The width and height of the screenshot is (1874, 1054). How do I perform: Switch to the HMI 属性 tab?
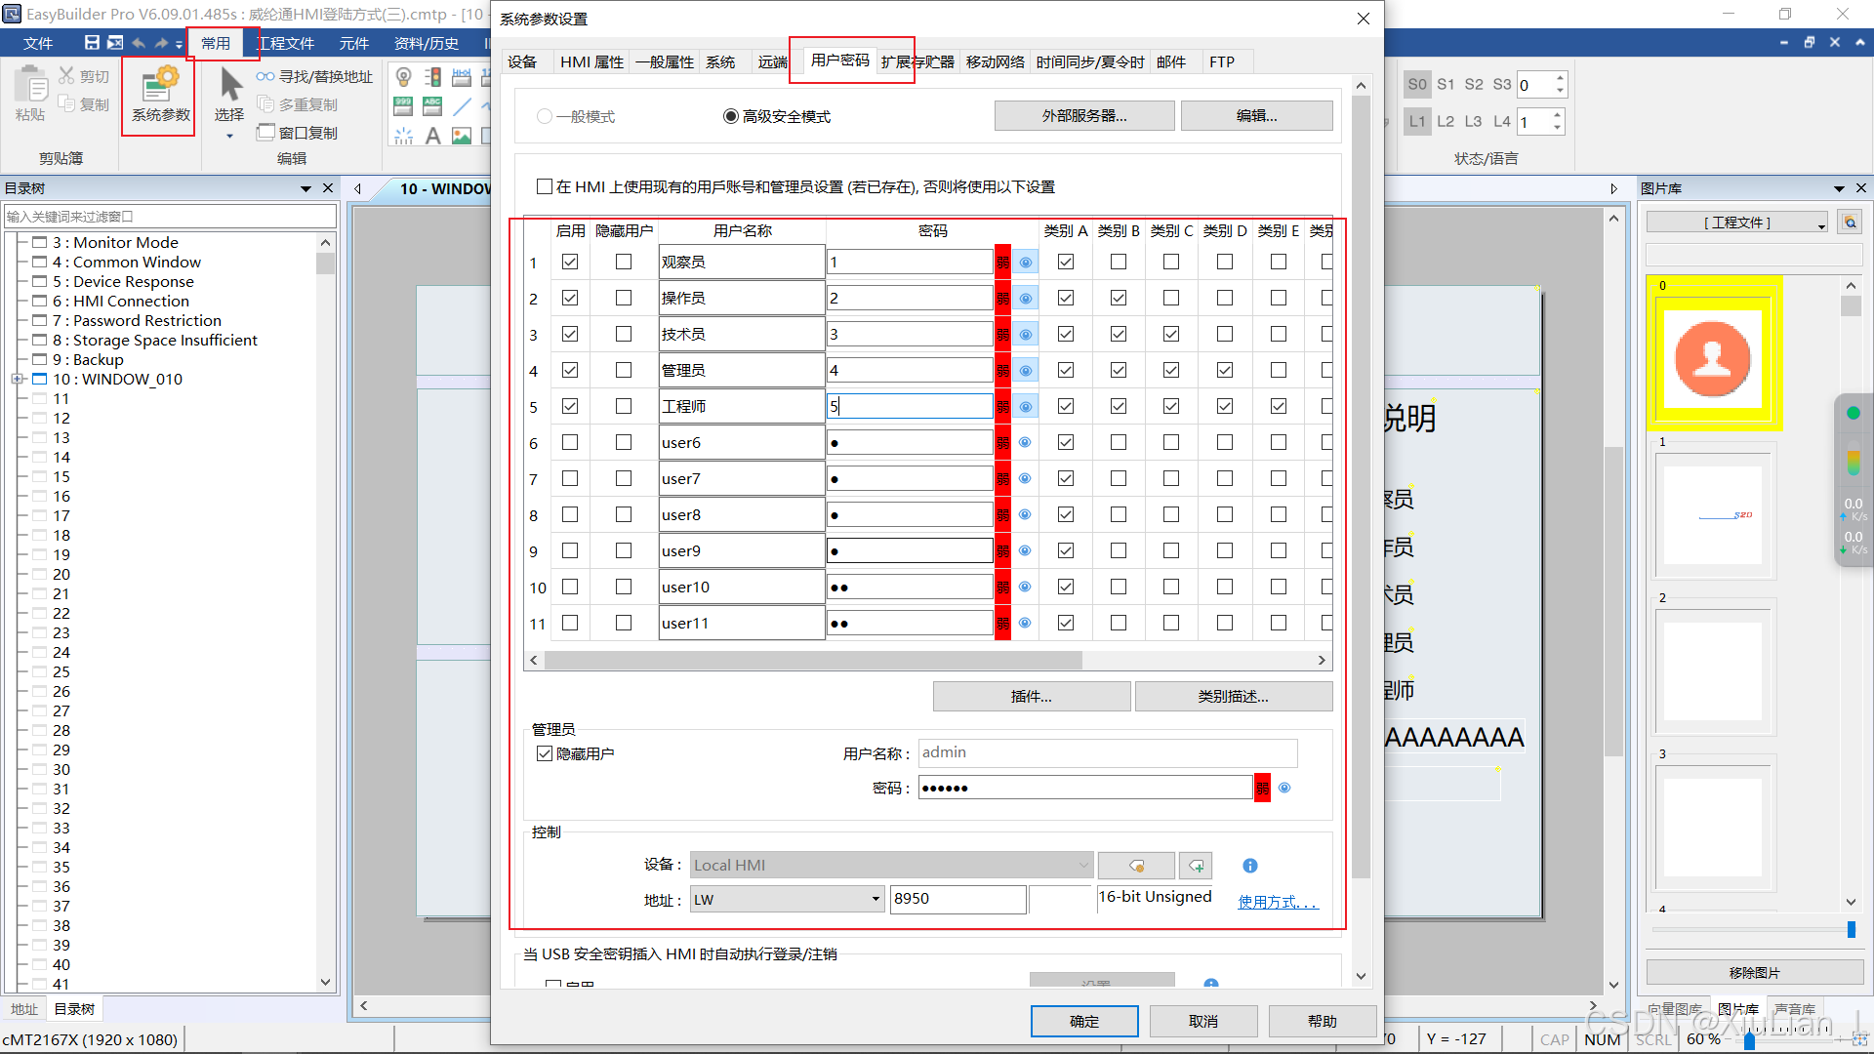(x=591, y=61)
